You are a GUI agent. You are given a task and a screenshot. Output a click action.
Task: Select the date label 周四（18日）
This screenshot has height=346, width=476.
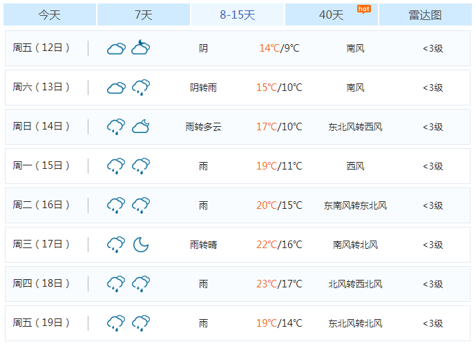(41, 283)
